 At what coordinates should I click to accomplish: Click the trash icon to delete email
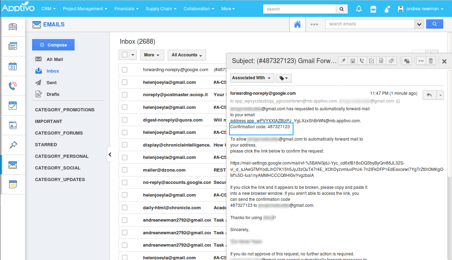(431, 61)
